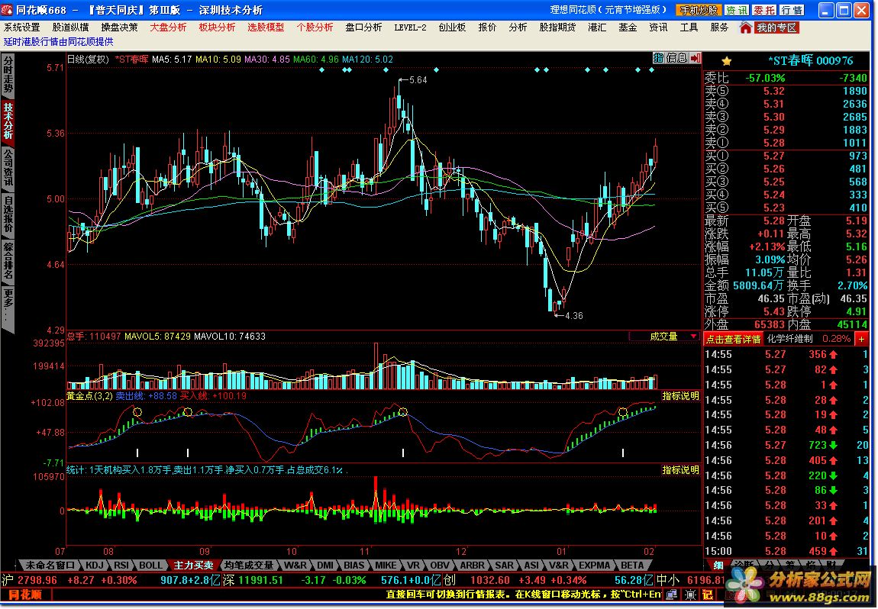This screenshot has height=609, width=878.
Task: Open the 选股模型 menu
Action: [x=266, y=27]
